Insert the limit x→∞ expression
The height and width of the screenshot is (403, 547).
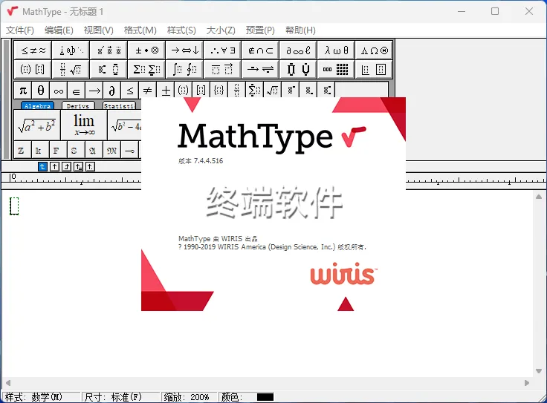point(84,125)
